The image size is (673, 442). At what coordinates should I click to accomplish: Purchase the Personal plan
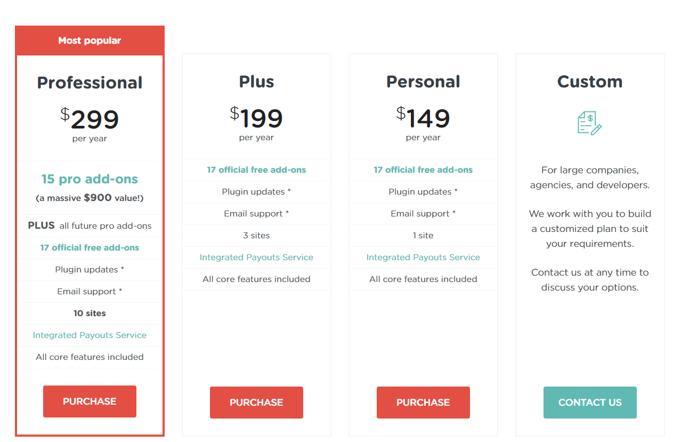[423, 403]
